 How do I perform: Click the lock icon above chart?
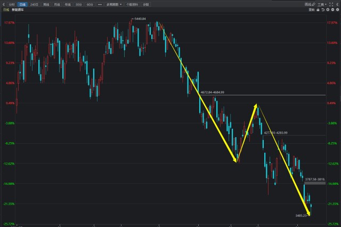click(x=318, y=10)
